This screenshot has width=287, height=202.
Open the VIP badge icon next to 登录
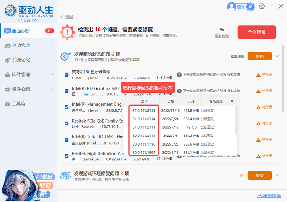(251, 7)
